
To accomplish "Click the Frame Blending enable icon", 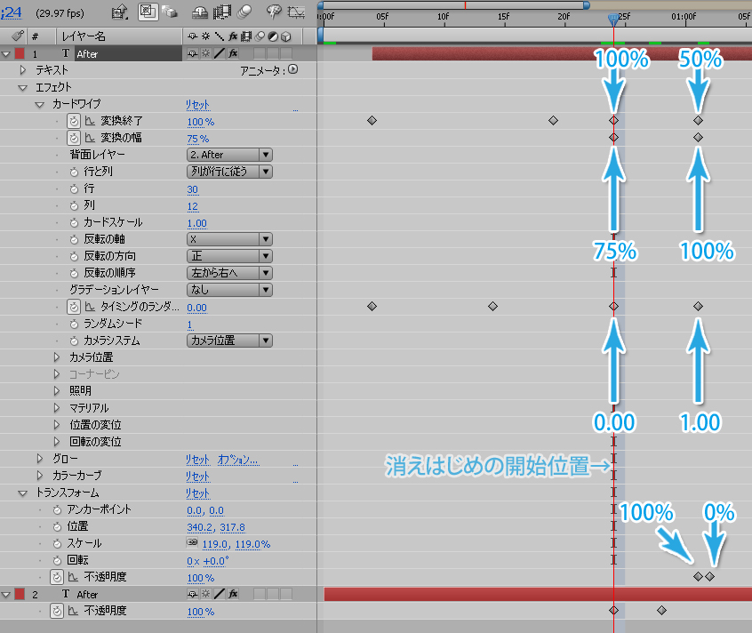I will click(x=221, y=12).
